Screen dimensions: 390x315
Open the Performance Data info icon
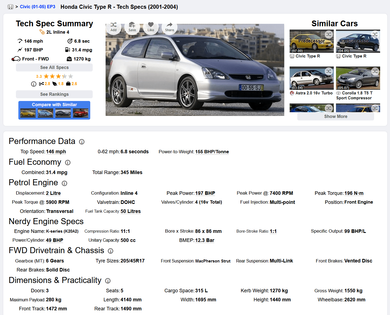click(81, 142)
